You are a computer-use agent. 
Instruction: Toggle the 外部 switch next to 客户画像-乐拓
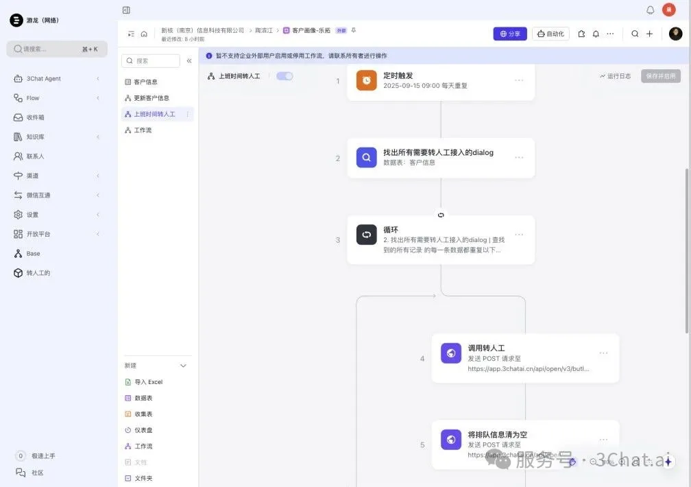[342, 29]
